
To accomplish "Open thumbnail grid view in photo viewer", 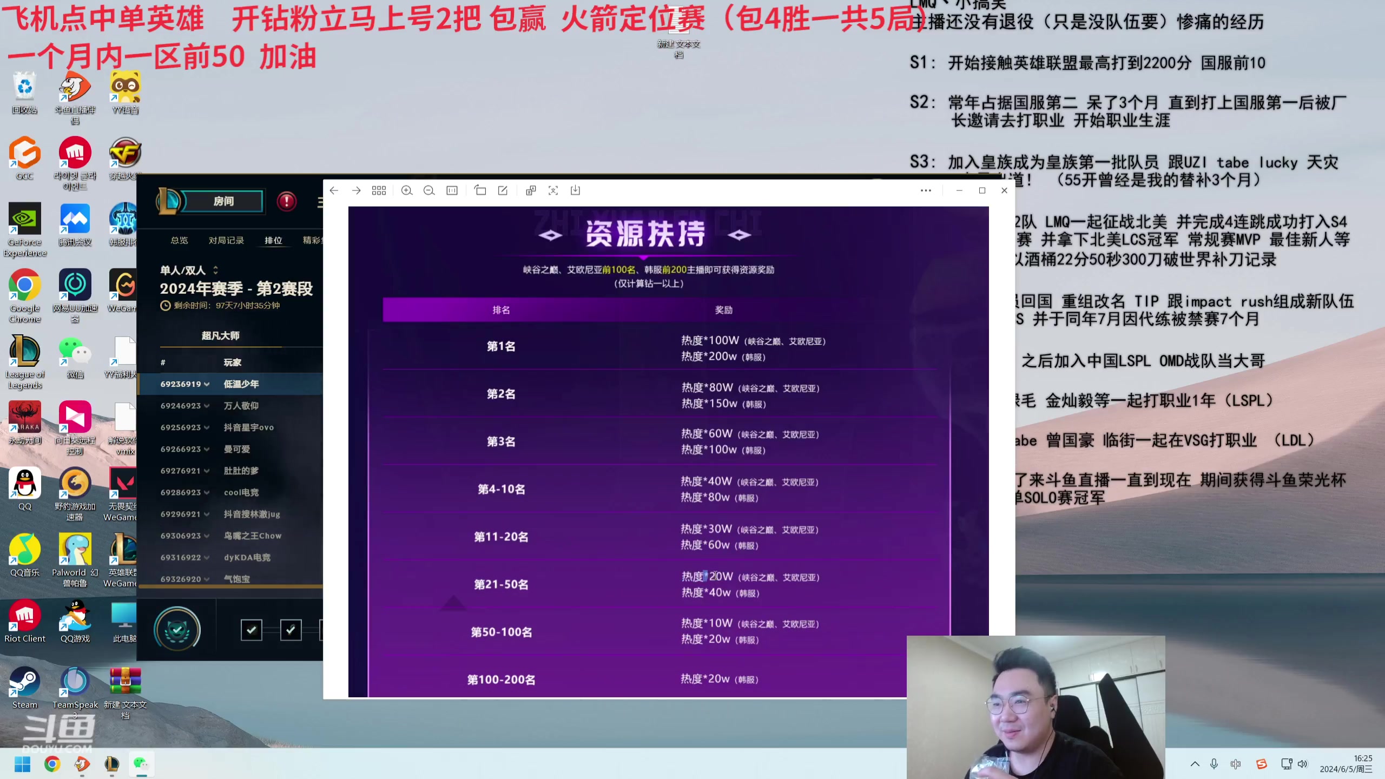I will pyautogui.click(x=379, y=190).
